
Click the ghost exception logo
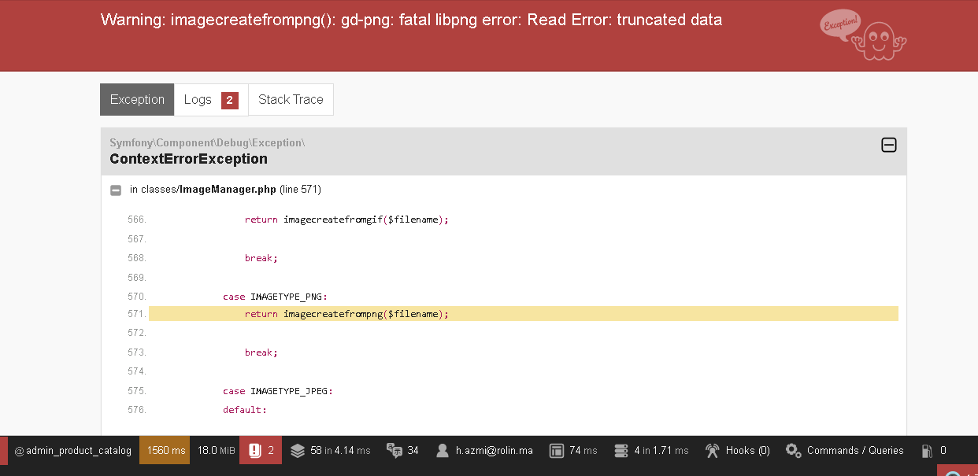[862, 35]
